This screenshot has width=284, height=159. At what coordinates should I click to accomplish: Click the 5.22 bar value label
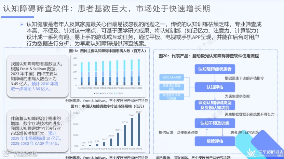click(97, 141)
